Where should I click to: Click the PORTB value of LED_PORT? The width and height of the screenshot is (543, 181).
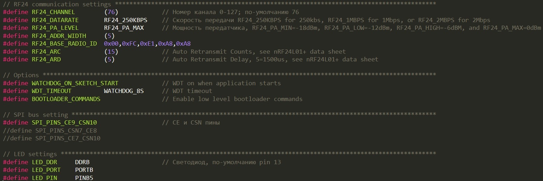84,170
